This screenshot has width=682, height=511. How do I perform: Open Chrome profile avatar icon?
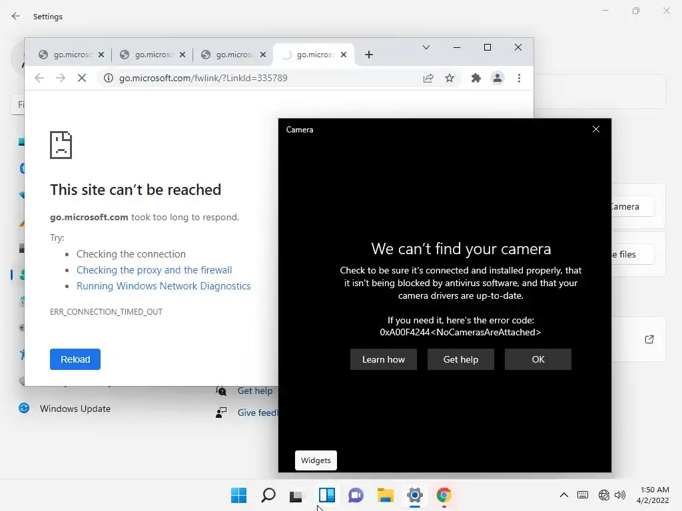click(497, 79)
